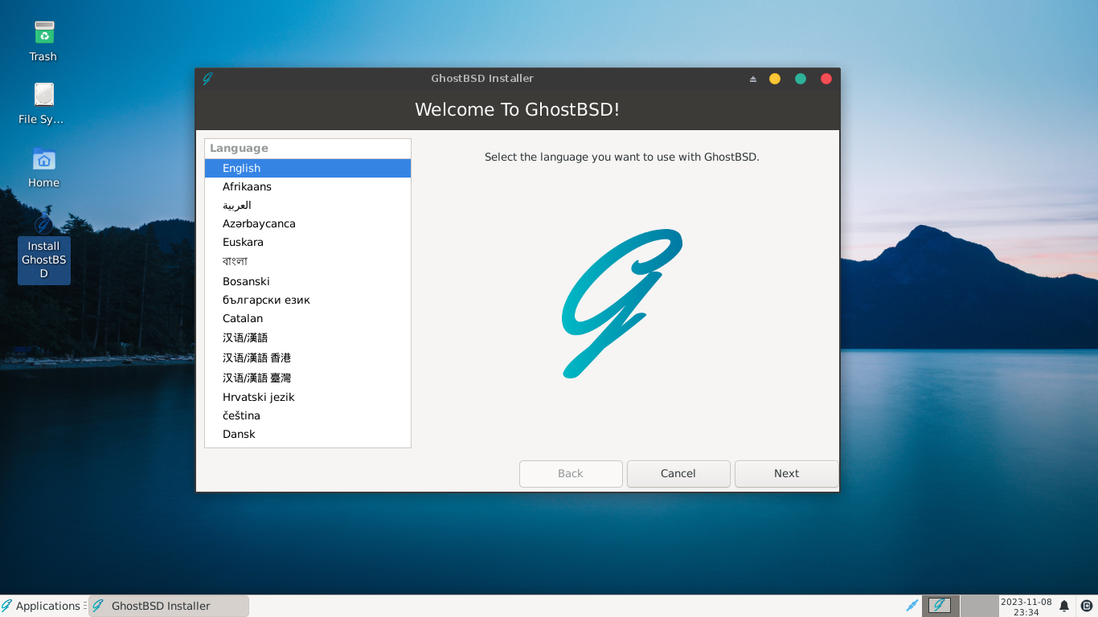Minimize installer with the yellow button
The width and height of the screenshot is (1098, 617).
775,79
